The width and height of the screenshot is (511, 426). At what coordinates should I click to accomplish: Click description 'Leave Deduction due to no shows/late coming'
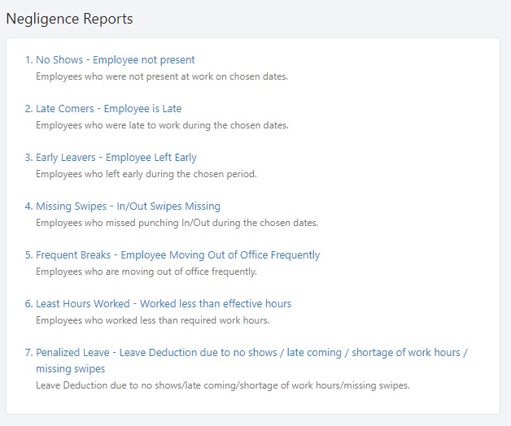tap(223, 385)
